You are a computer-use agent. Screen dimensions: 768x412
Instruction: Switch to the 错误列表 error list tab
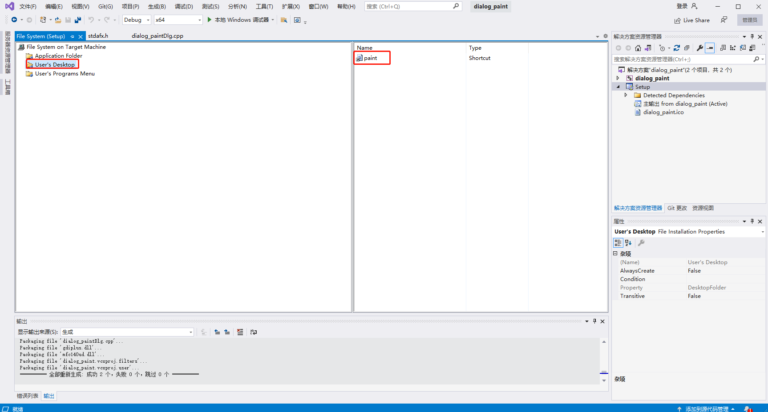[28, 396]
